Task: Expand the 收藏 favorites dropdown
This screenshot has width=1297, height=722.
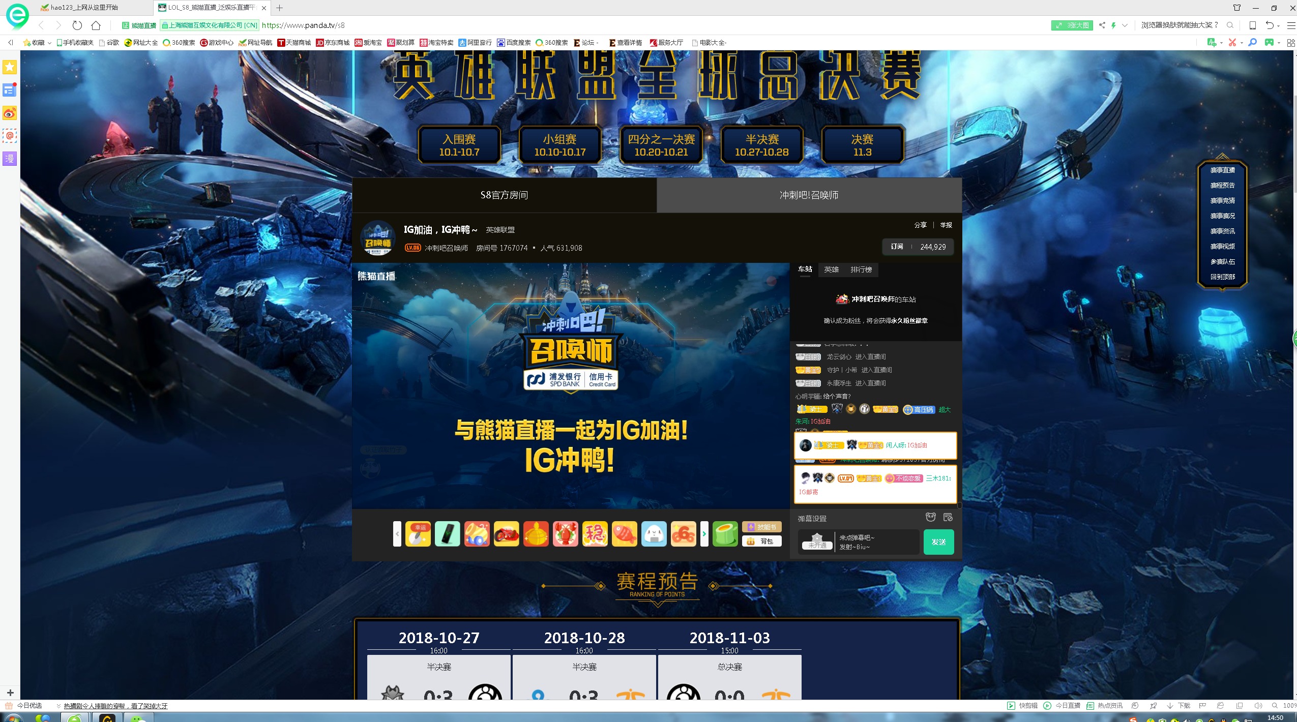Action: [x=49, y=43]
